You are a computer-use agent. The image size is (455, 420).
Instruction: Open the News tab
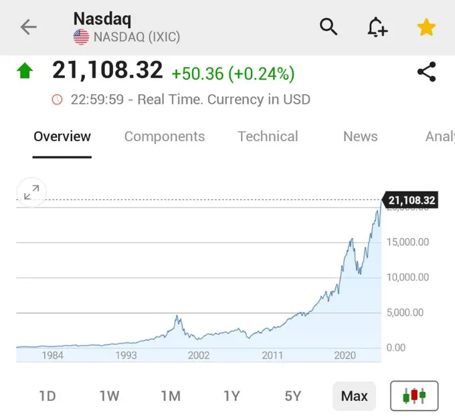coord(360,136)
